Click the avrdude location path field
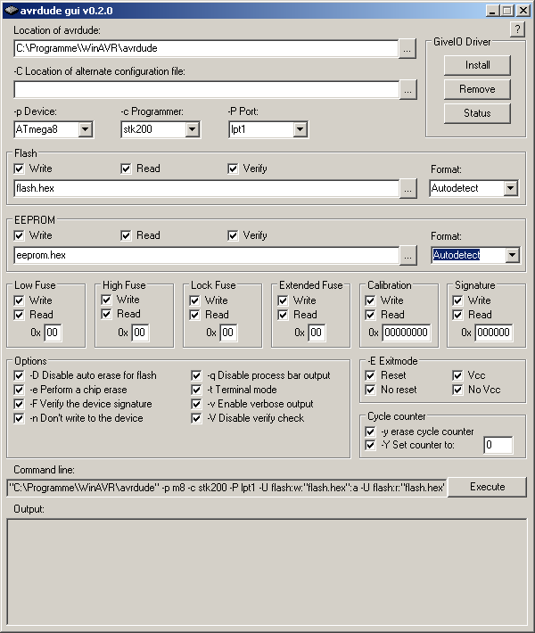 pos(206,48)
